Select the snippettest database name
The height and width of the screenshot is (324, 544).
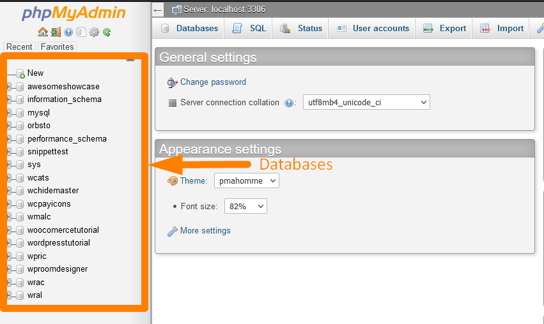click(x=48, y=152)
